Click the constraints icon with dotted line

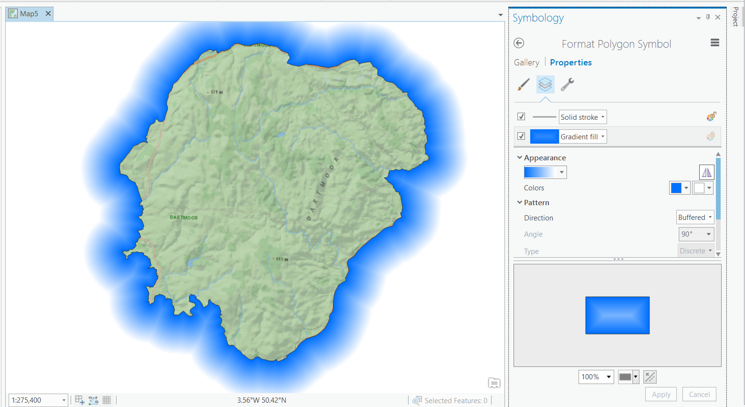pos(94,400)
